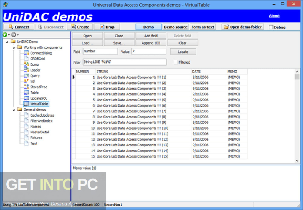Click the Text page icon
Screen dimensions: 303x210
[26, 143]
